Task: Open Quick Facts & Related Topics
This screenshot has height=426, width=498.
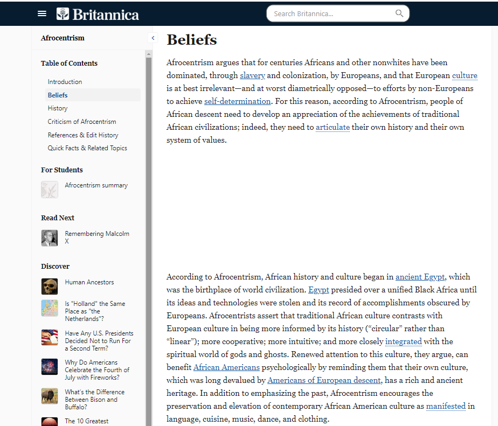Action: click(87, 148)
